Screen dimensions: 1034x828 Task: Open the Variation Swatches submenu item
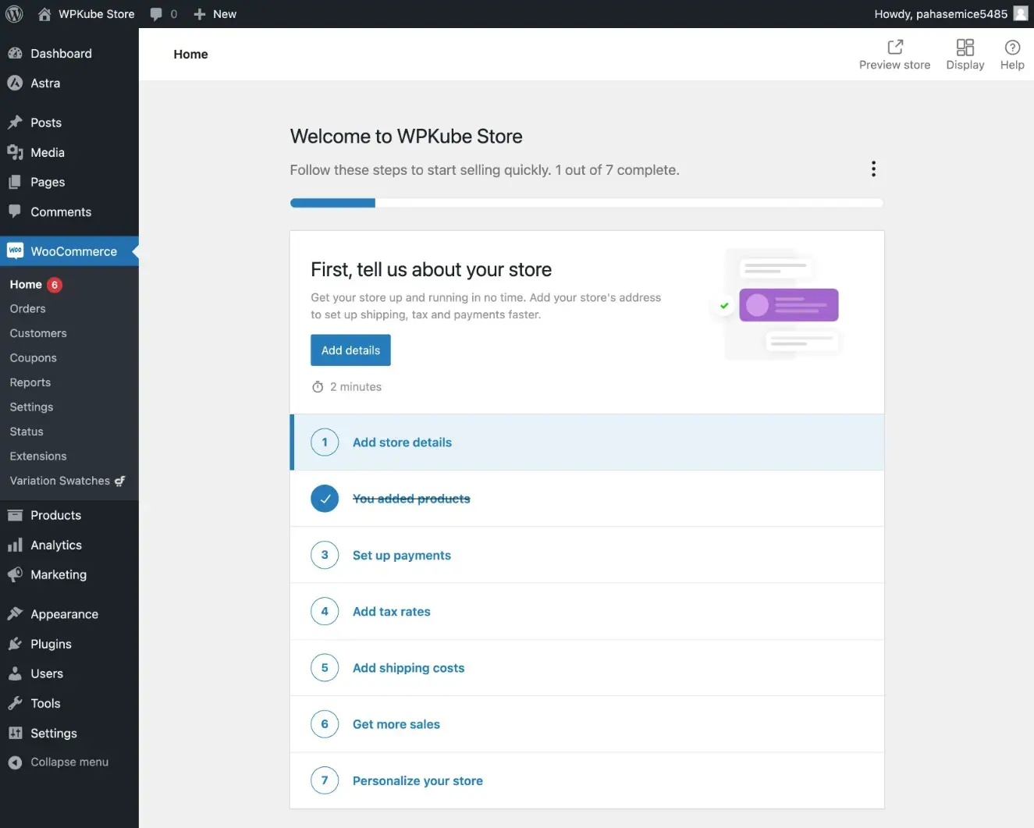point(67,481)
